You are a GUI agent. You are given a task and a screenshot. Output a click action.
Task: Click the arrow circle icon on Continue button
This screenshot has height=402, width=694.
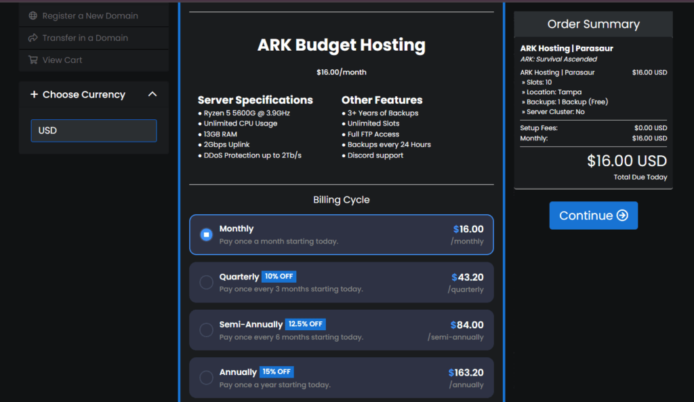[622, 215]
